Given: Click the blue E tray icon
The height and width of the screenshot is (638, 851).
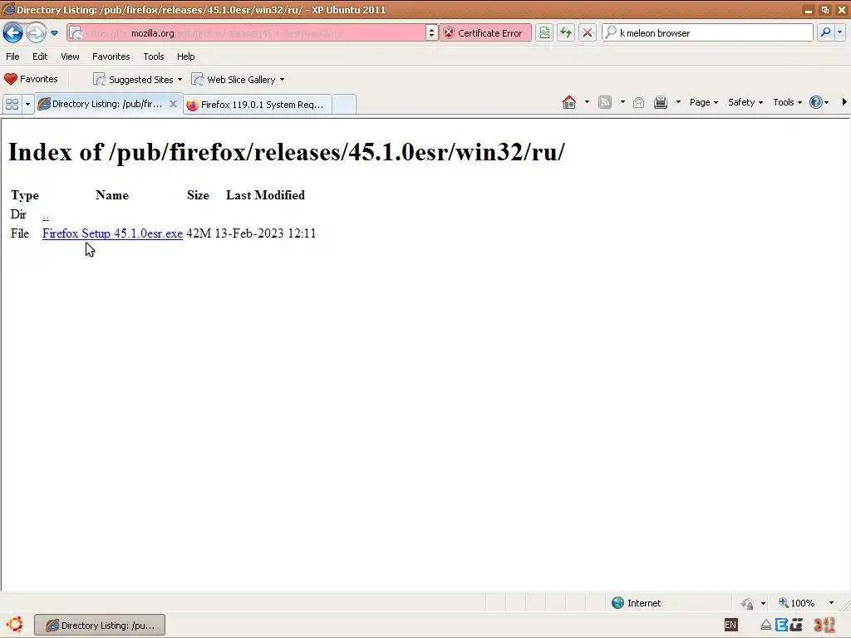Looking at the screenshot, I should tap(781, 625).
